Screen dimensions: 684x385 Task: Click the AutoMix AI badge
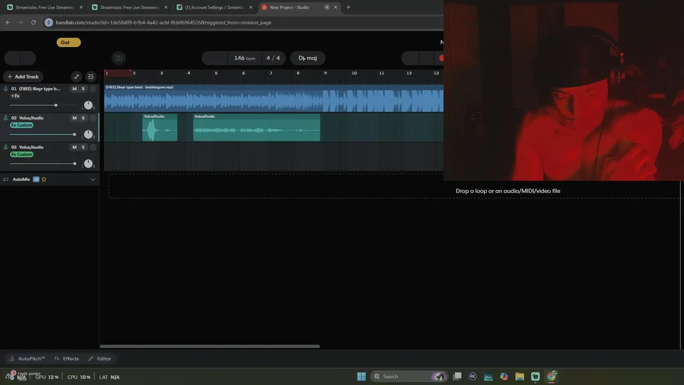[x=36, y=179]
